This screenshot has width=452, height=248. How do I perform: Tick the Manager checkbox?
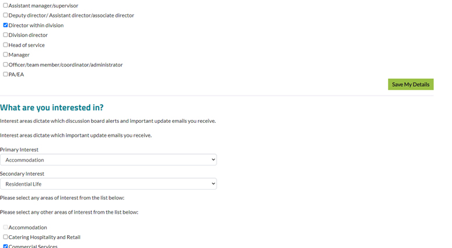click(5, 54)
